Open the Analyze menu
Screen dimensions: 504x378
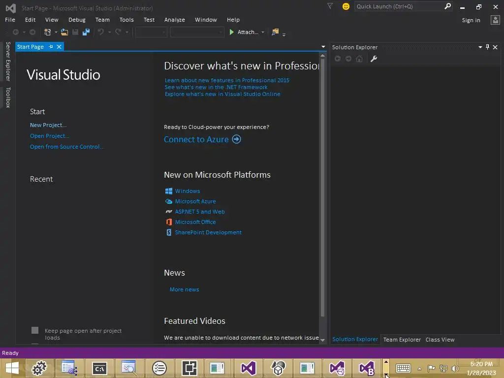(x=175, y=20)
